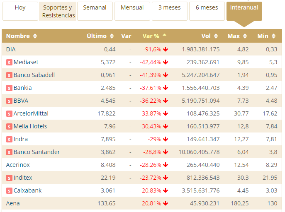Click the S icon next to Caixabank
285x212 pixels.
pyautogui.click(x=9, y=191)
